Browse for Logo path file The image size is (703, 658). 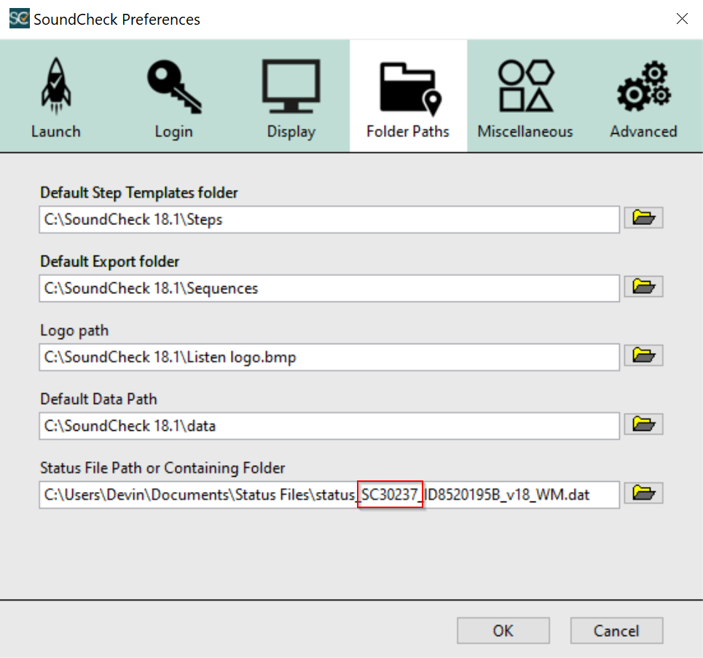pyautogui.click(x=643, y=356)
